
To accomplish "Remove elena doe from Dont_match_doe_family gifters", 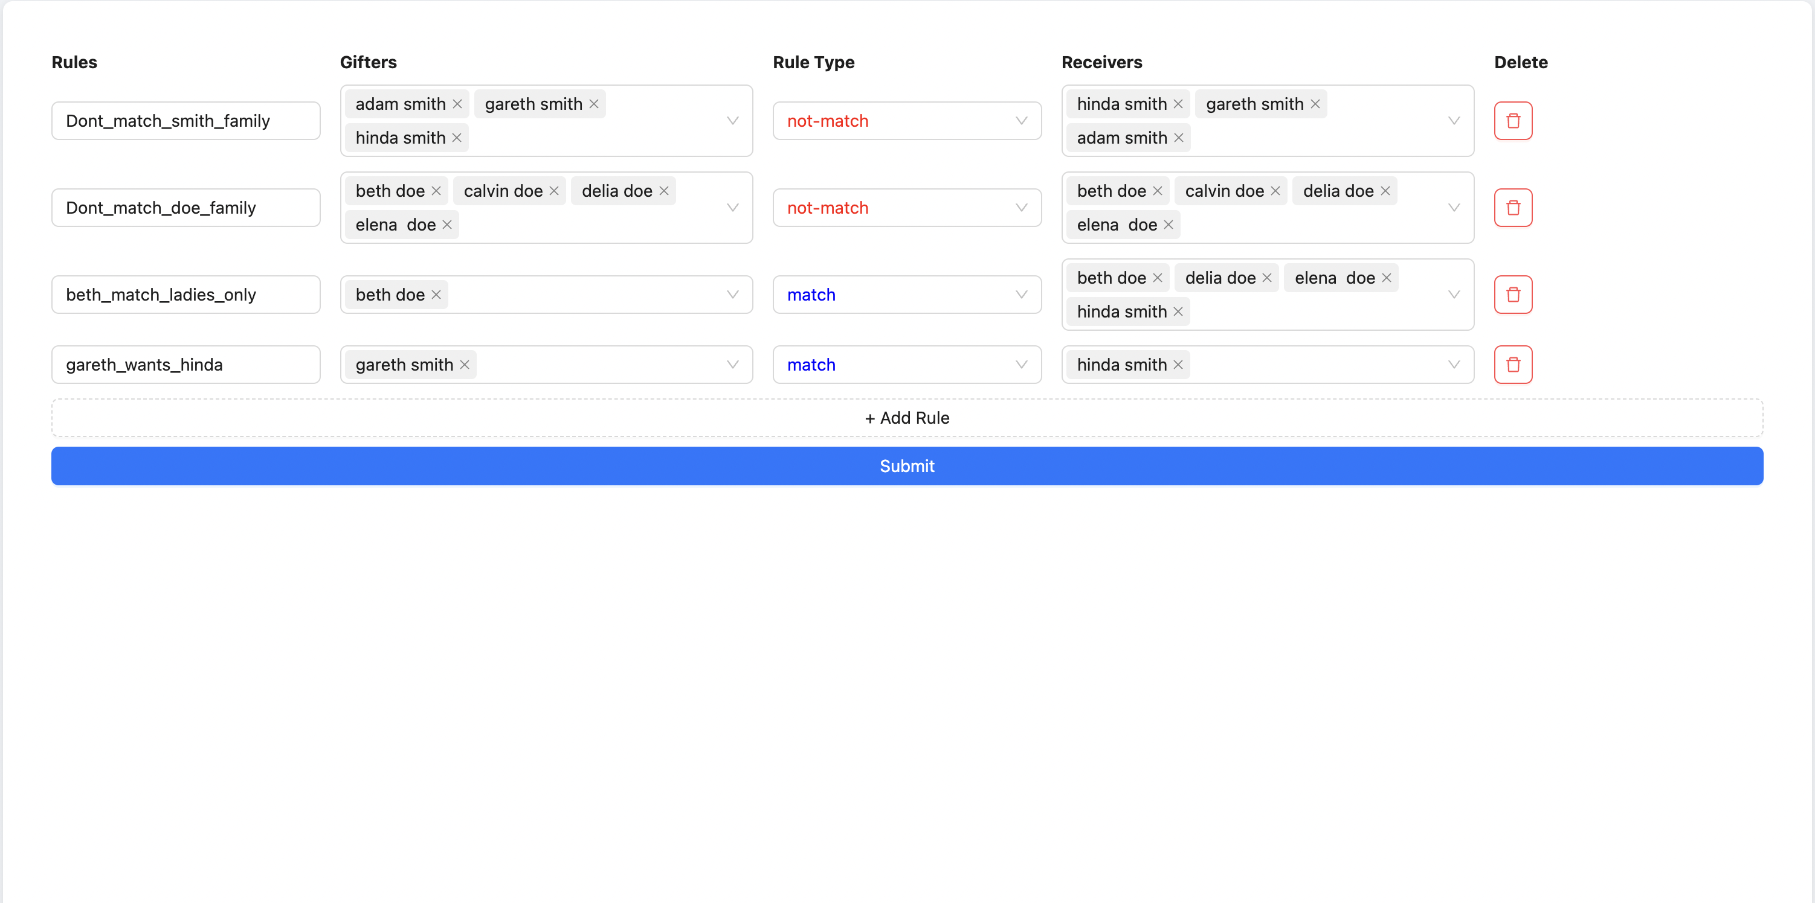I will [446, 225].
